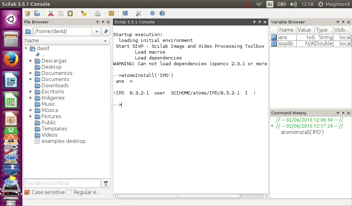Sort variables by Name column header
This screenshot has width=352, height=206.
[287, 30]
